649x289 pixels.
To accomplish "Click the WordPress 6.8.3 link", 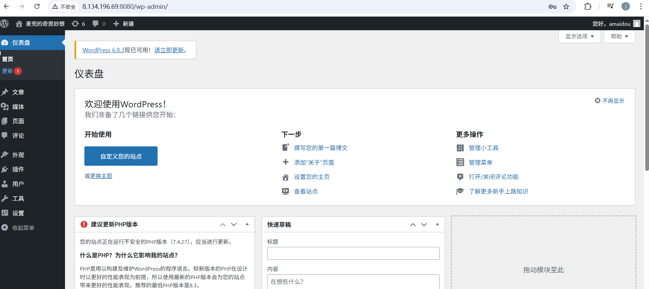I will (x=103, y=50).
